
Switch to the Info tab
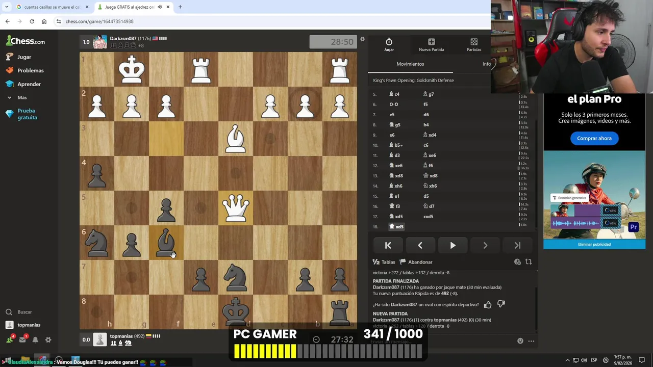(x=487, y=64)
